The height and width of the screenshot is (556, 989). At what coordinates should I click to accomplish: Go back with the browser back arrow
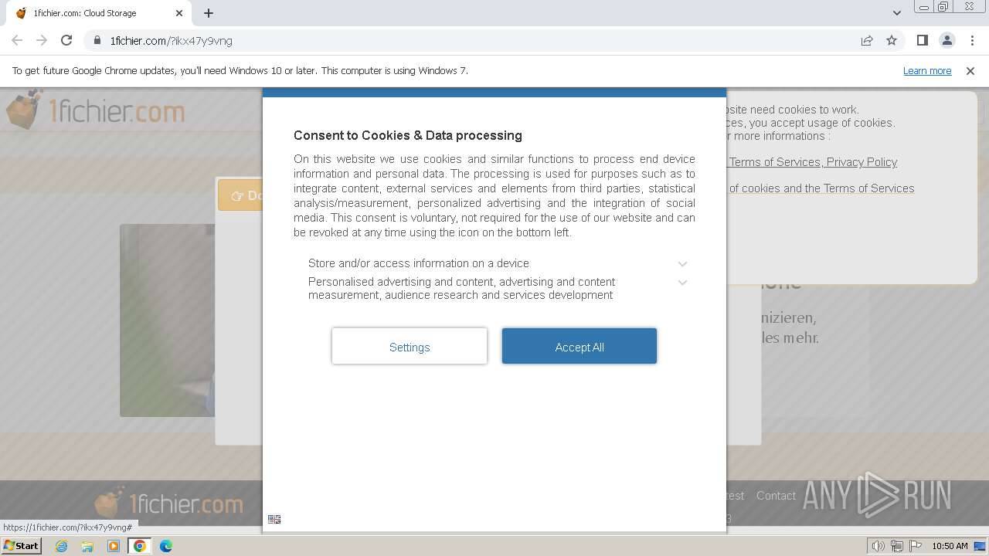point(17,40)
